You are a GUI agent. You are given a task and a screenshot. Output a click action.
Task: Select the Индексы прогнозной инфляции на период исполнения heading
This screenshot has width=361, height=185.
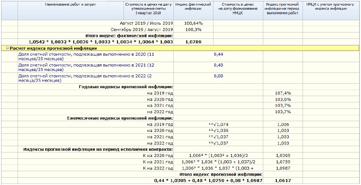click(98, 149)
